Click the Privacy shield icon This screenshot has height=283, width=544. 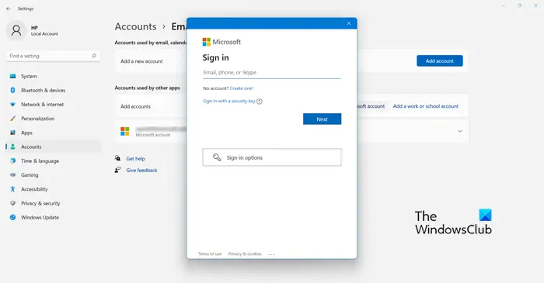coord(13,203)
